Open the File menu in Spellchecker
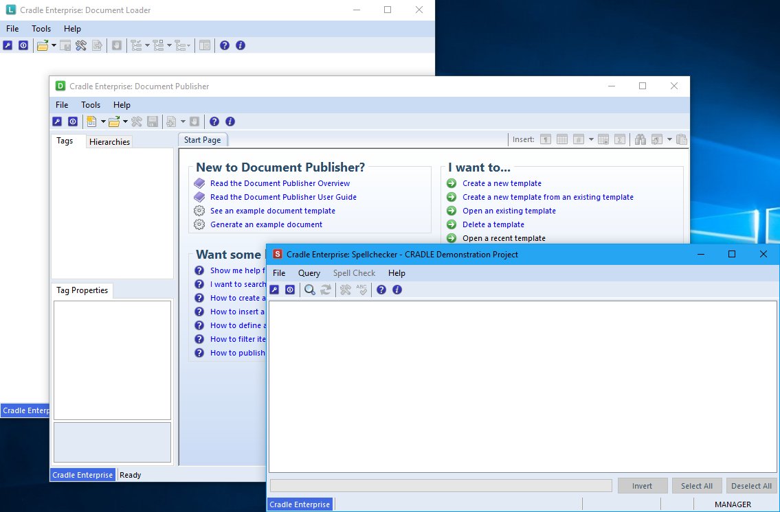The height and width of the screenshot is (512, 780). coord(279,273)
